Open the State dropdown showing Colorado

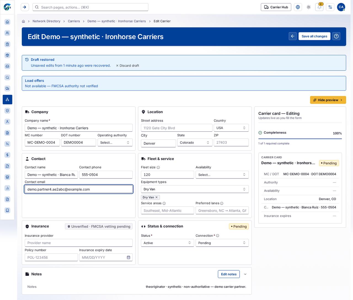click(x=195, y=142)
